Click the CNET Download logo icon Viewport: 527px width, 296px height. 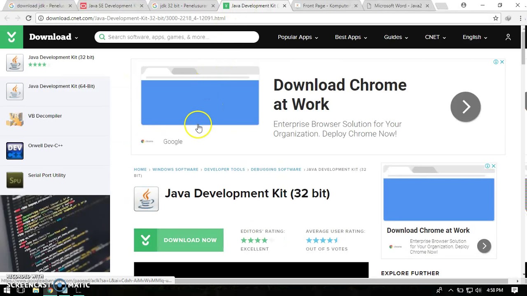click(x=12, y=37)
